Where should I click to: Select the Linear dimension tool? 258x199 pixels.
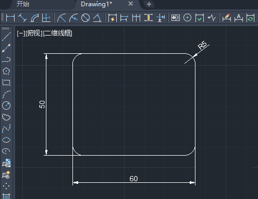10,18
